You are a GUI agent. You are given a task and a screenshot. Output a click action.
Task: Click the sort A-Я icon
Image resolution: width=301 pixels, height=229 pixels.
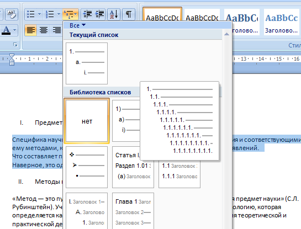click(x=114, y=14)
